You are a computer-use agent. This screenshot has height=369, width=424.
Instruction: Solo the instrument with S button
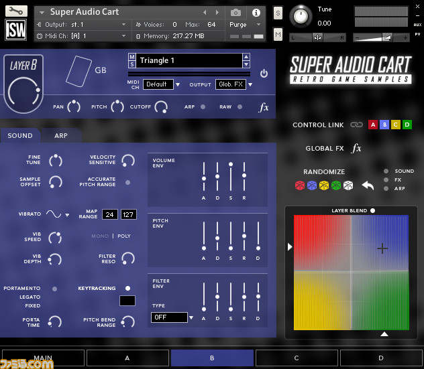tap(278, 13)
